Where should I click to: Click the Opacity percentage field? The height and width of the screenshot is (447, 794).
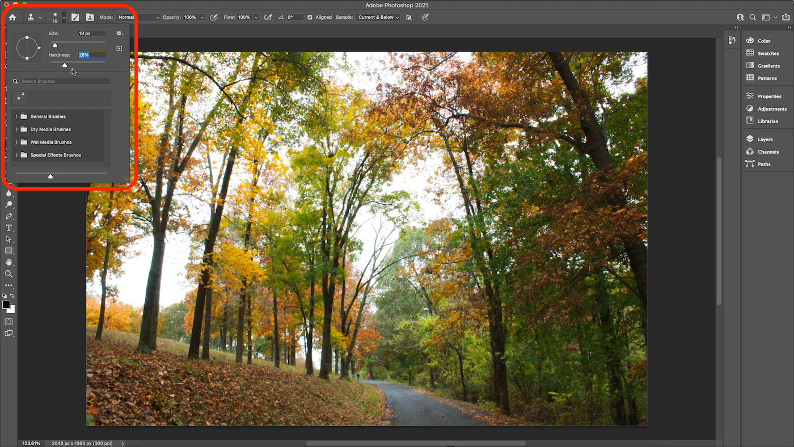(190, 18)
